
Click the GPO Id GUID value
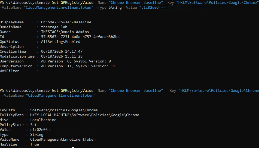(80, 37)
